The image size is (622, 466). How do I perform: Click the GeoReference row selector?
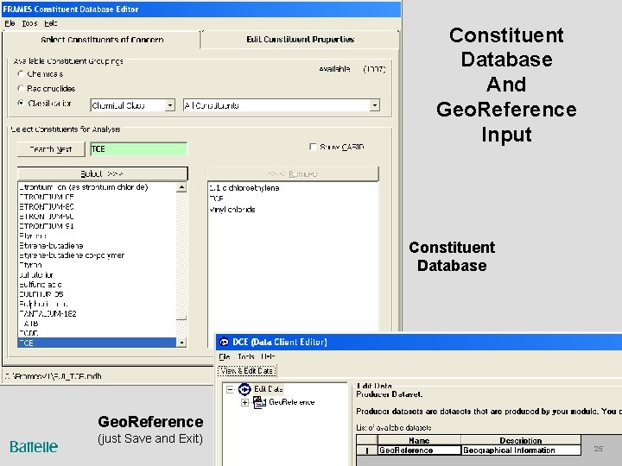pos(366,450)
